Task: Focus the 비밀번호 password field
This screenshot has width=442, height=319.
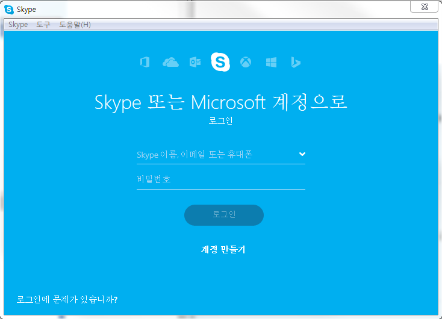Action: pyautogui.click(x=221, y=179)
